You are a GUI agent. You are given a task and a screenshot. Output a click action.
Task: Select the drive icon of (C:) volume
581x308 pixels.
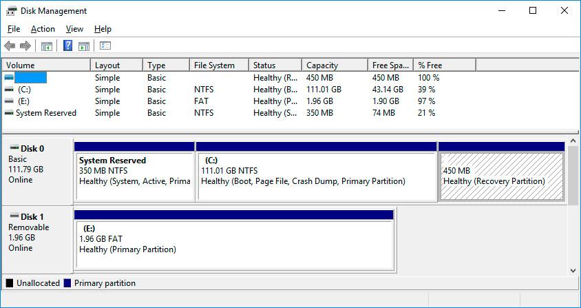tap(9, 90)
